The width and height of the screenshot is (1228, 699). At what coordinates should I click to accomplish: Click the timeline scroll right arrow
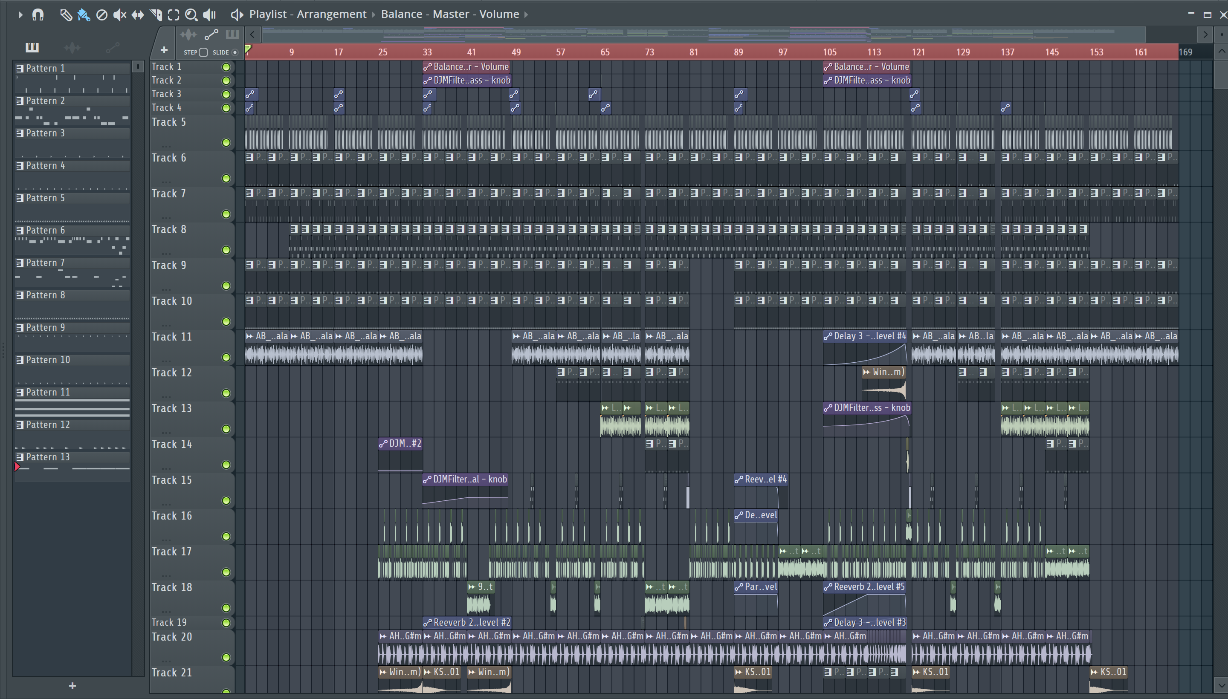(x=1205, y=35)
